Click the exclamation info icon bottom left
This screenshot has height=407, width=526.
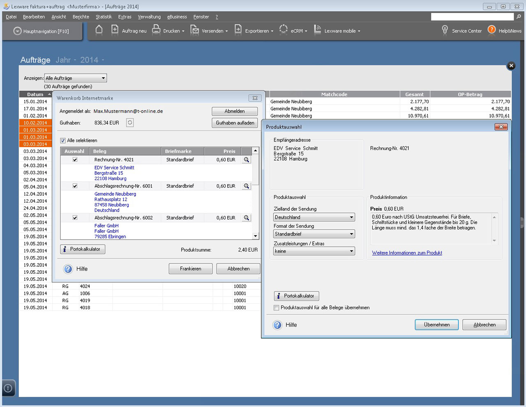[8, 388]
